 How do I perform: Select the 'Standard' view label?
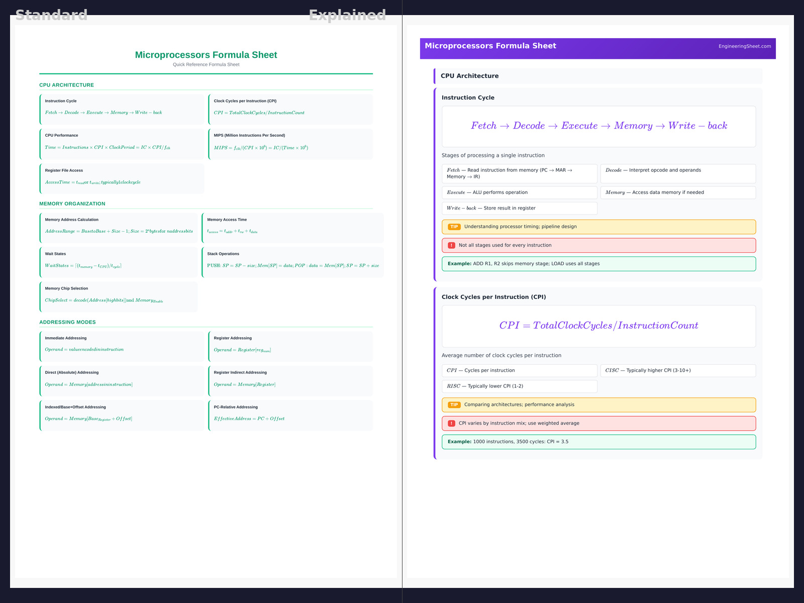[51, 15]
